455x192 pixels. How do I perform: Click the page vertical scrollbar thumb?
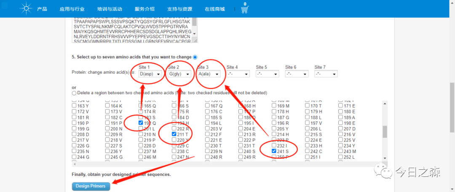(x=452, y=108)
